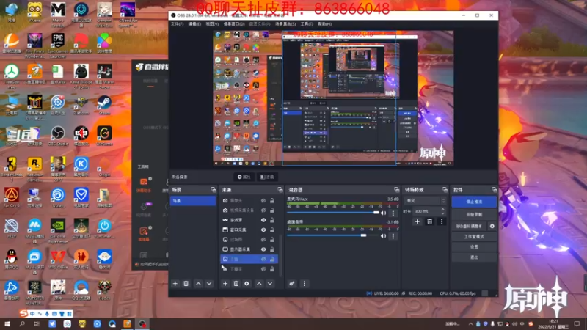Open the View menu in OBS

point(212,24)
